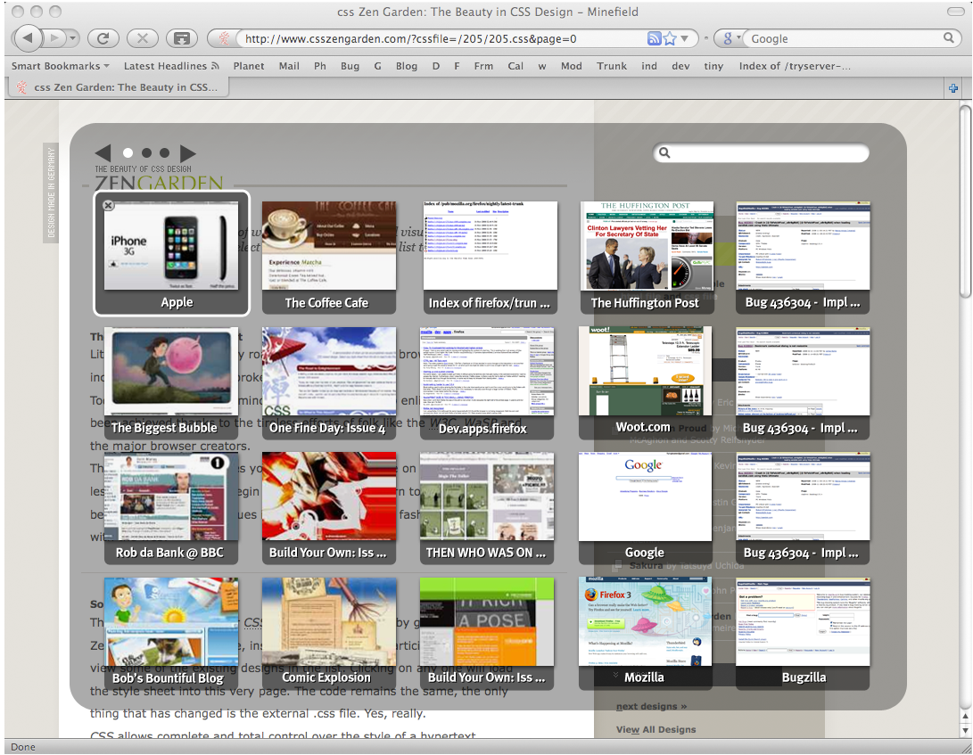This screenshot has height=755, width=973.
Task: Focus the Google search field
Action: pos(844,38)
